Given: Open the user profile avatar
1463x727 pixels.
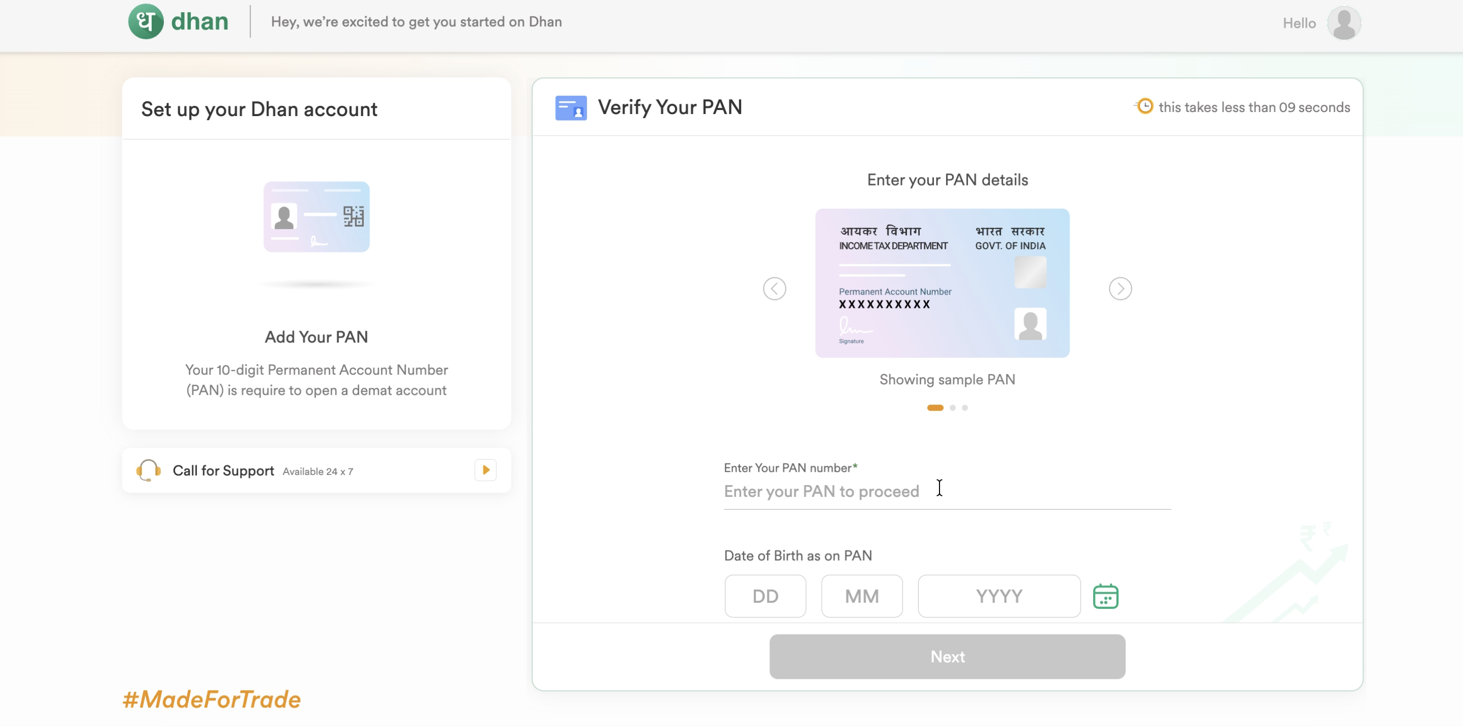Looking at the screenshot, I should coord(1344,23).
